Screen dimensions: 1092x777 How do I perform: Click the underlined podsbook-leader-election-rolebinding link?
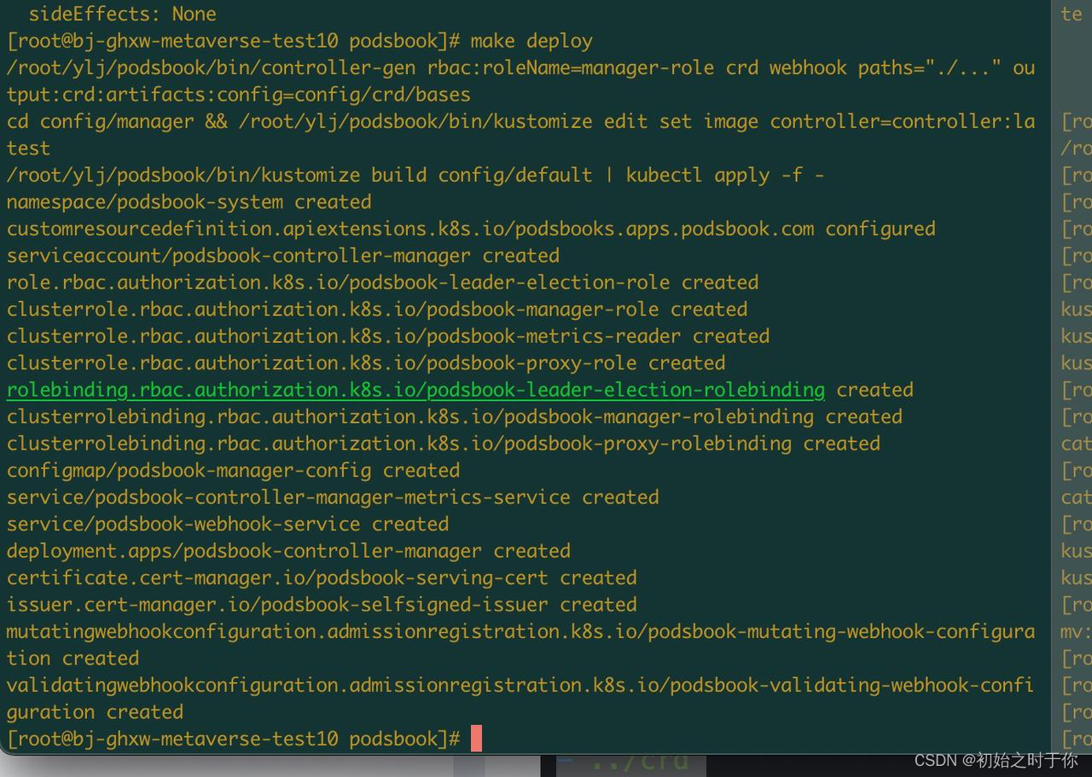point(415,390)
